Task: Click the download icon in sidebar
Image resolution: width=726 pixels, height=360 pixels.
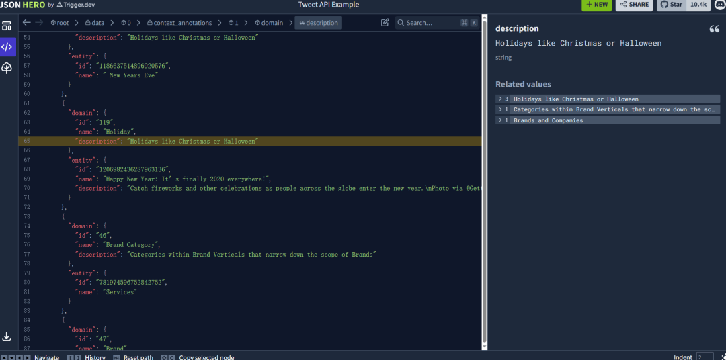Action: (x=7, y=336)
